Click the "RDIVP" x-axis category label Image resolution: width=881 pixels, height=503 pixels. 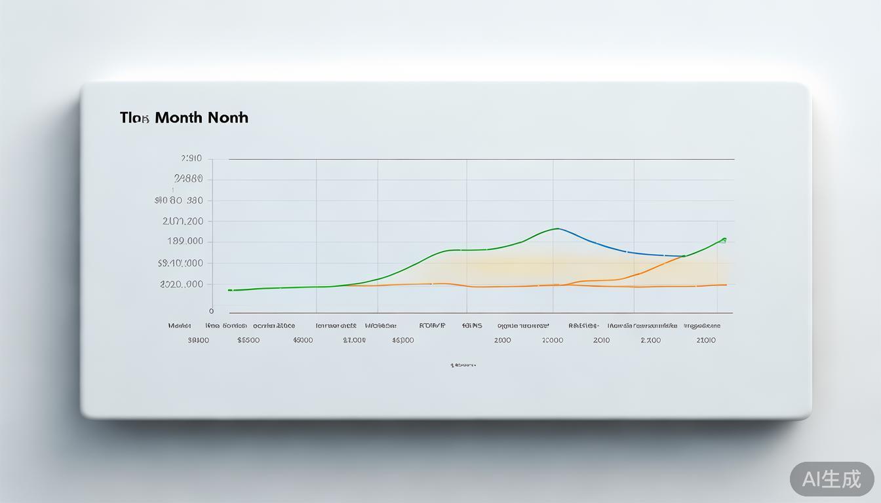click(x=432, y=326)
